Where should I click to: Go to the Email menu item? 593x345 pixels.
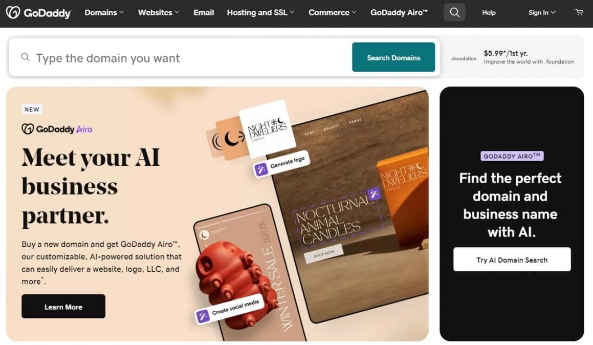204,12
